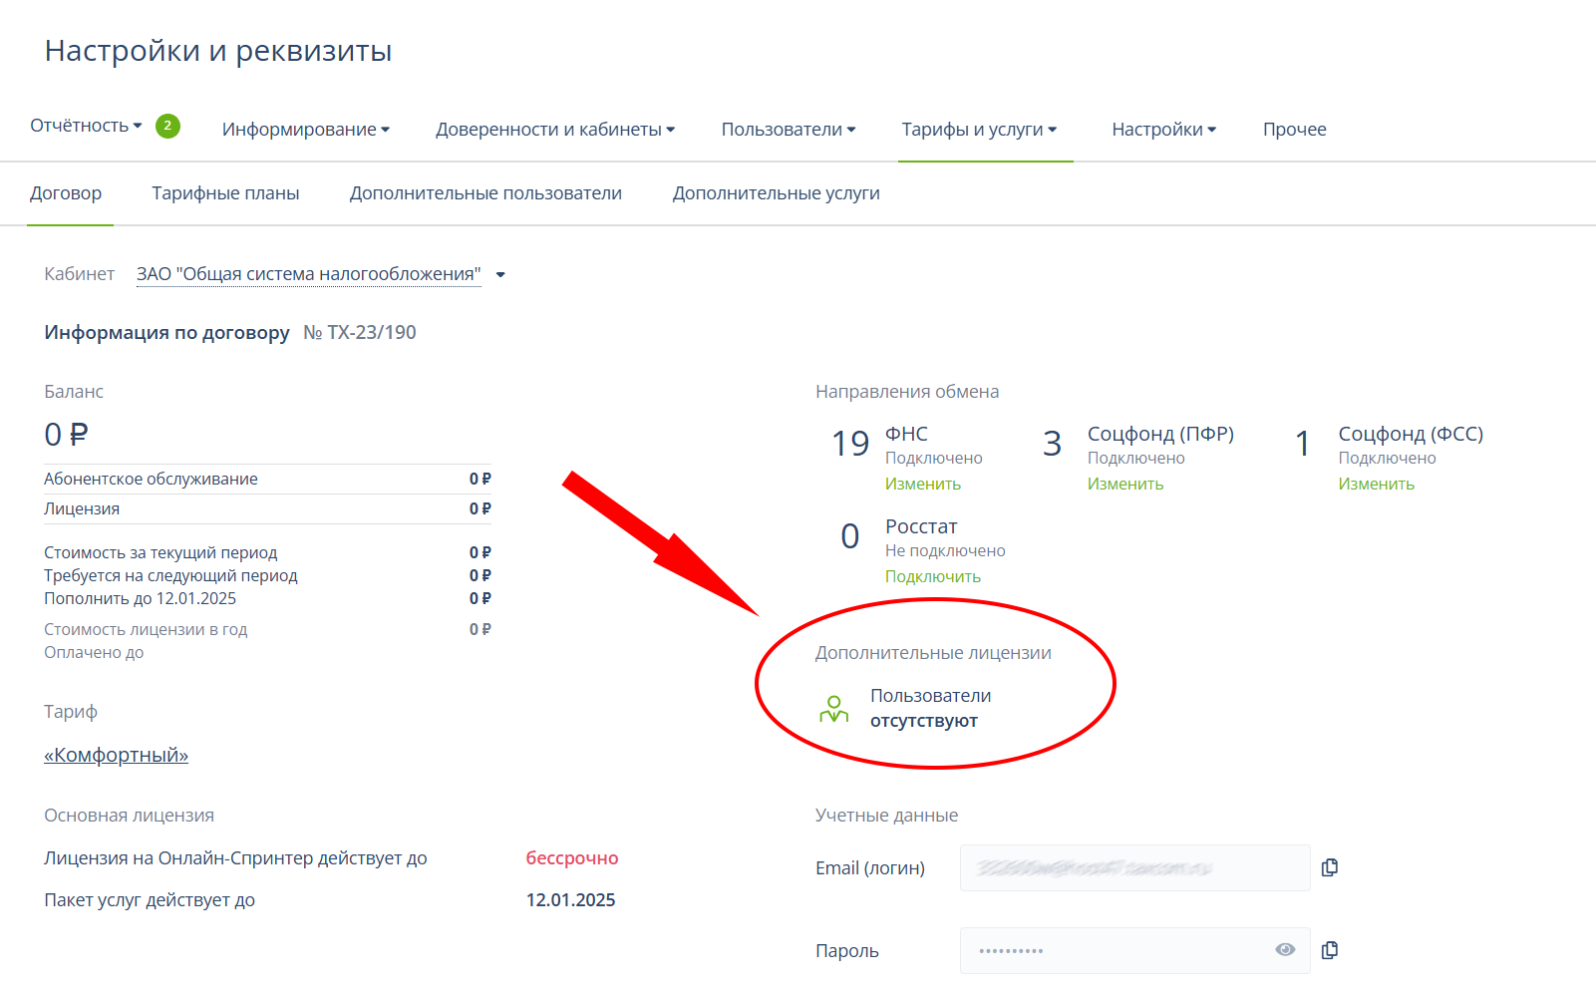The image size is (1596, 997).
Task: Click the Пароль input field
Action: coord(1117,950)
